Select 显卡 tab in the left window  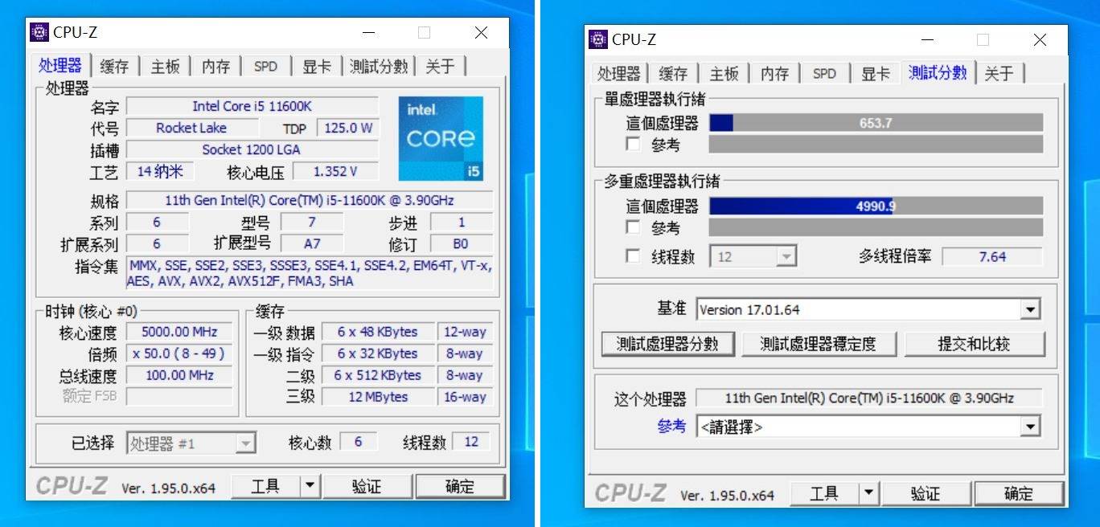pyautogui.click(x=316, y=67)
